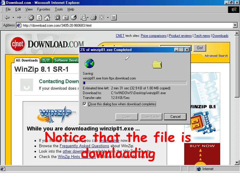Open the Edit menu
Screen dimensions: 240x180
pos(18,9)
